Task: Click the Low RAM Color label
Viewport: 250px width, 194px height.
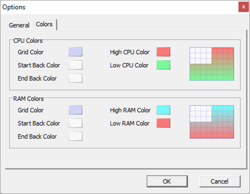Action: [130, 124]
